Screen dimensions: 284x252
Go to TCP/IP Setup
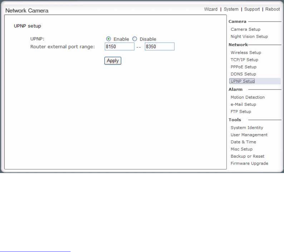(244, 60)
